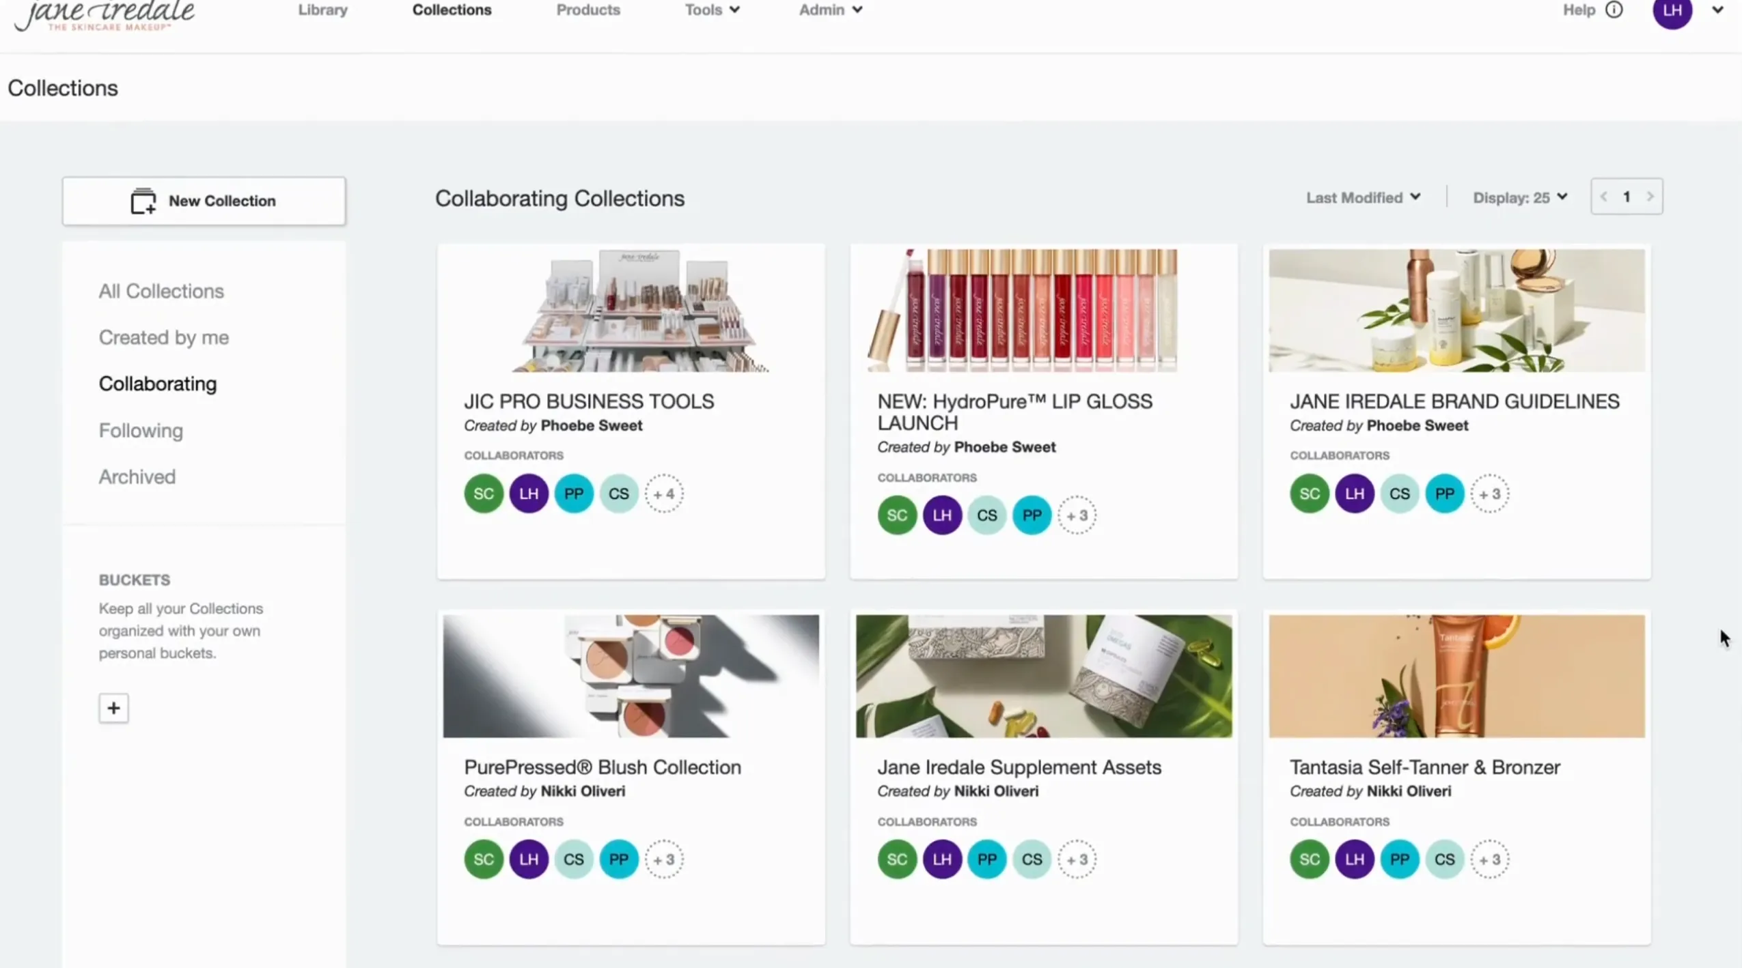
Task: Show +3 more collaborators on Jane Iredale Supplement Assets
Action: 1077,859
